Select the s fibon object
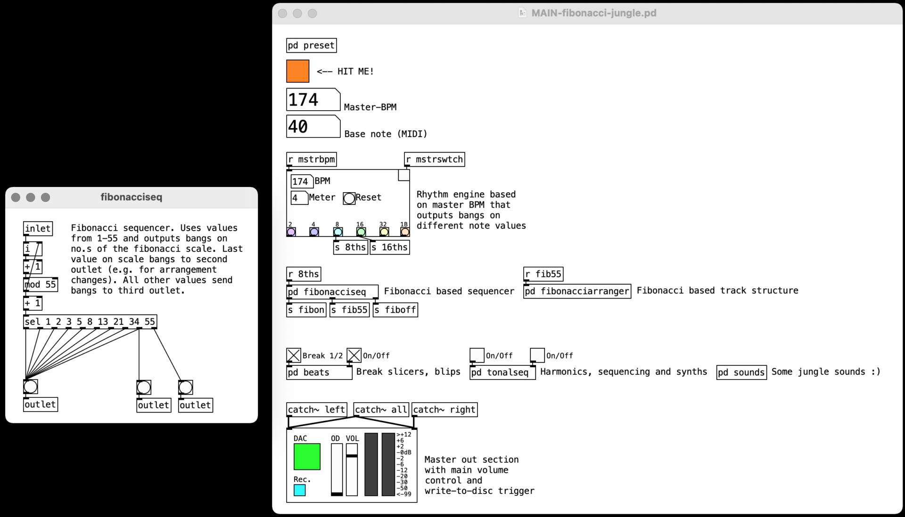This screenshot has width=905, height=517. pyautogui.click(x=306, y=310)
